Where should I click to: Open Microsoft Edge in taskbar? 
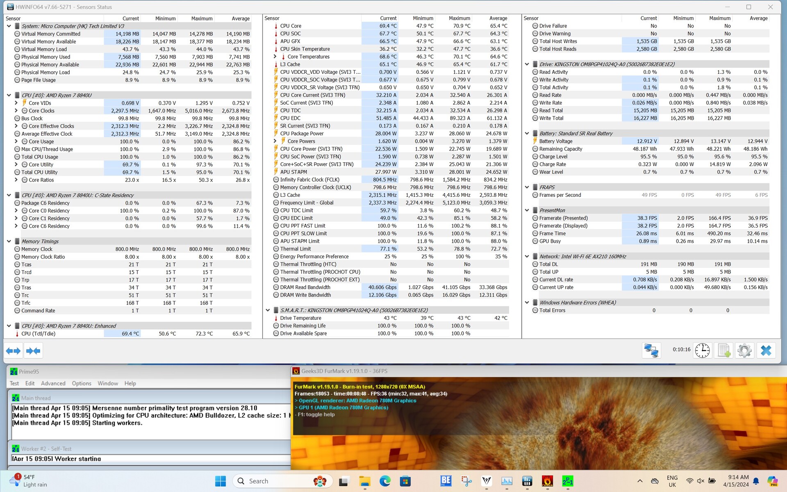pos(385,481)
